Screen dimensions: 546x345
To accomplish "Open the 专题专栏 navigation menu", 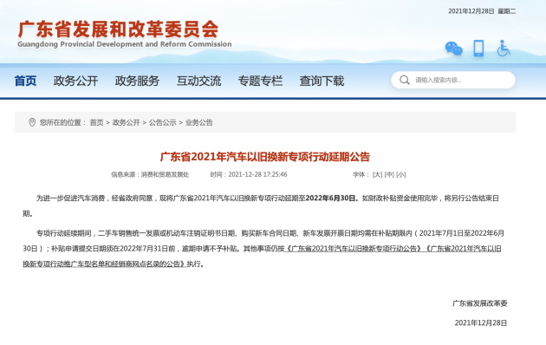I will tap(260, 81).
